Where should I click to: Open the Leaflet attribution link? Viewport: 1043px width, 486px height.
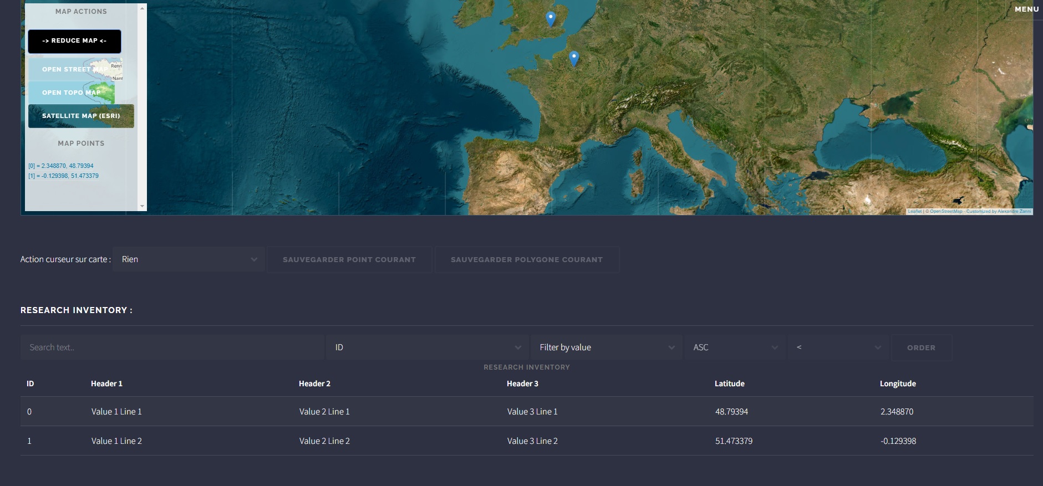pyautogui.click(x=914, y=211)
